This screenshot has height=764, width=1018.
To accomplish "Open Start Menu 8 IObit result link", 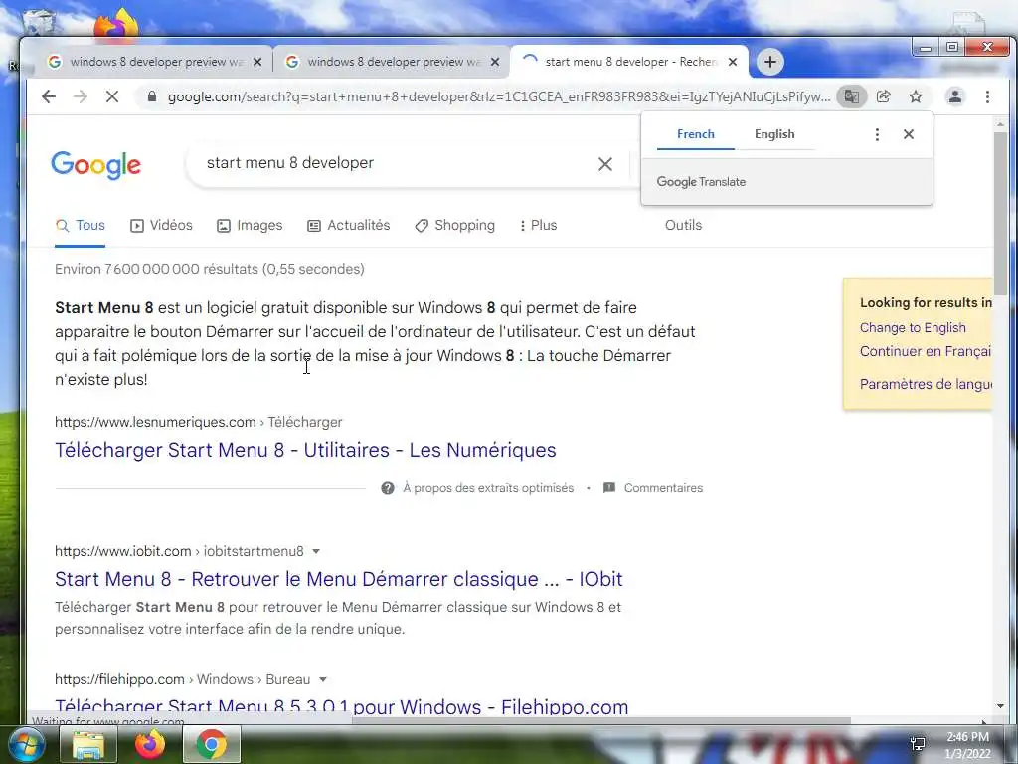I will pyautogui.click(x=338, y=580).
